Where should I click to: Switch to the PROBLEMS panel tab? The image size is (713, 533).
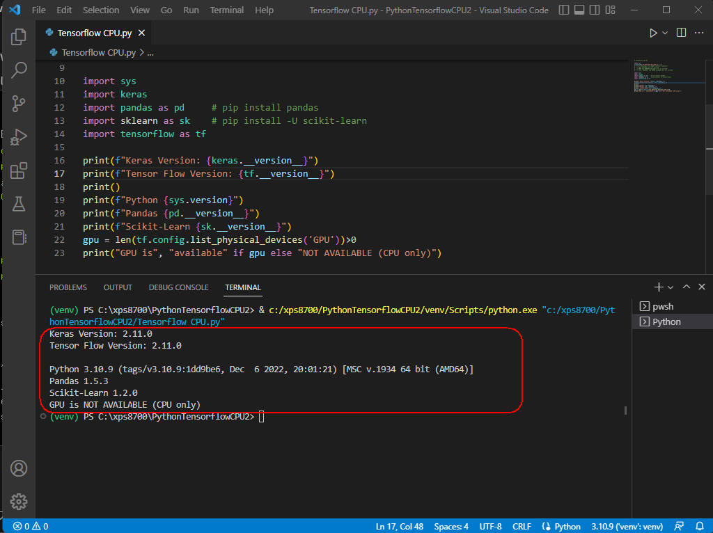click(68, 287)
